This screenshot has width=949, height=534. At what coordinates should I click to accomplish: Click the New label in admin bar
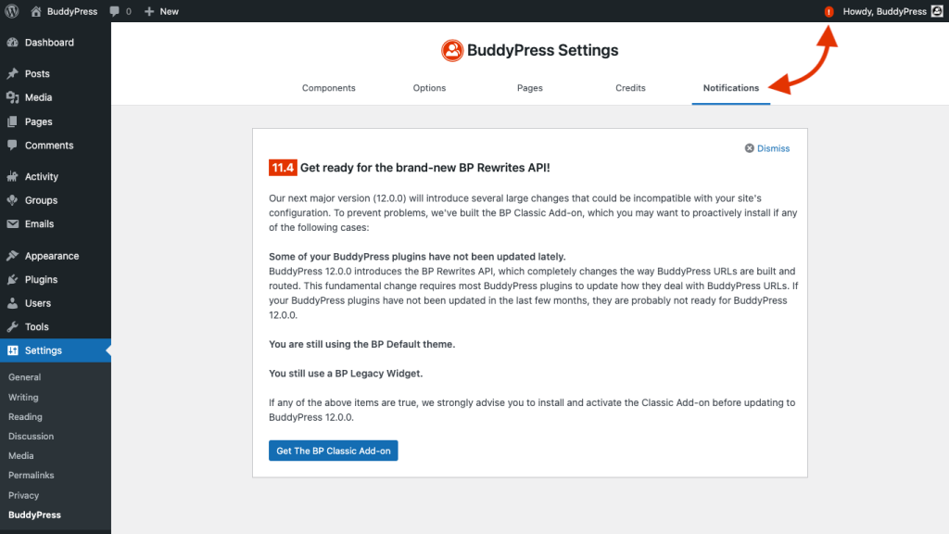(x=170, y=11)
